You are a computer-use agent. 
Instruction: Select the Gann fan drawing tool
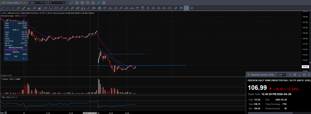click(x=39, y=8)
